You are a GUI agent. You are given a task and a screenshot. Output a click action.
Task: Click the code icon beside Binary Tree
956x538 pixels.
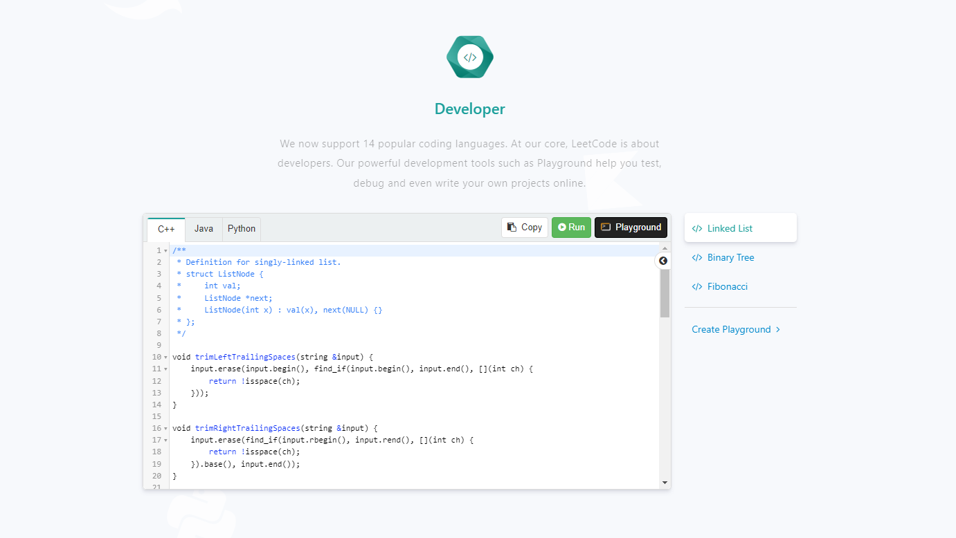pos(697,257)
